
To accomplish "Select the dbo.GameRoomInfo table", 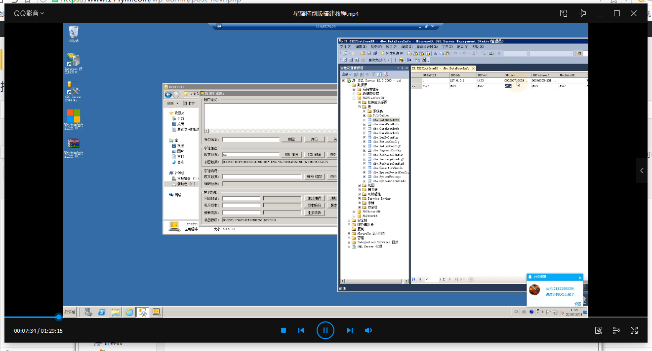I will tap(386, 129).
